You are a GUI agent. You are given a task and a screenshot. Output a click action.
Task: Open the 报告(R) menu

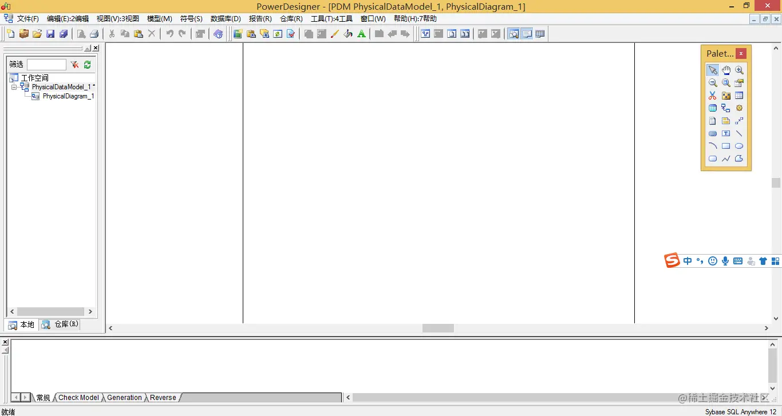(x=260, y=19)
